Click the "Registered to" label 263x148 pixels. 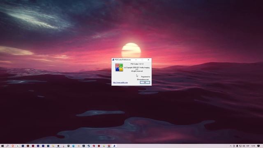(x=145, y=77)
